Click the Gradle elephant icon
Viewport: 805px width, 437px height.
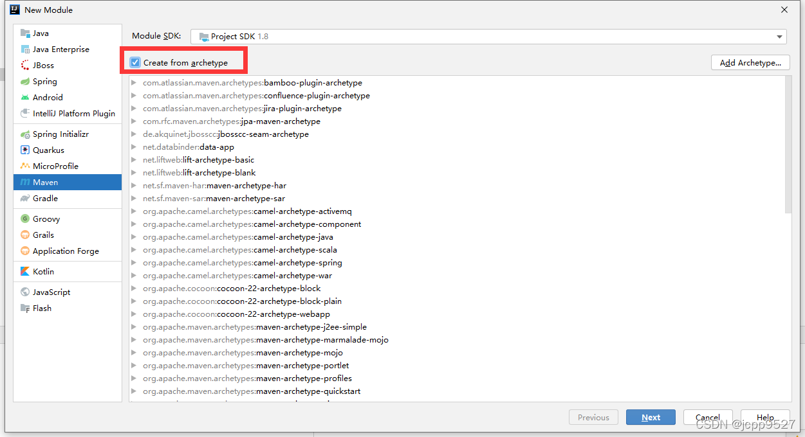click(x=25, y=199)
